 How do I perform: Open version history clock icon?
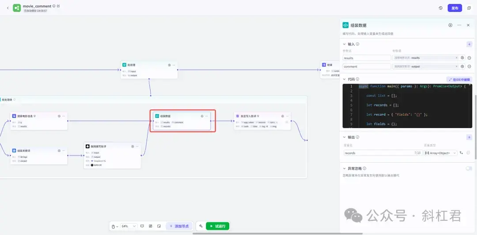pos(440,8)
